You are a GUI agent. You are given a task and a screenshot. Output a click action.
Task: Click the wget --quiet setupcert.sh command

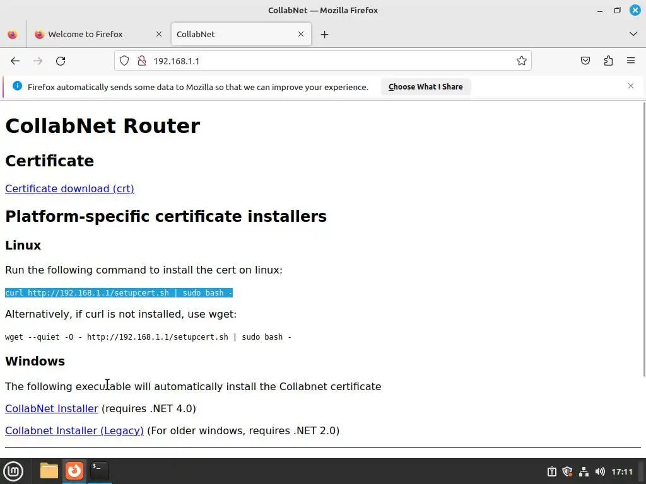148,337
